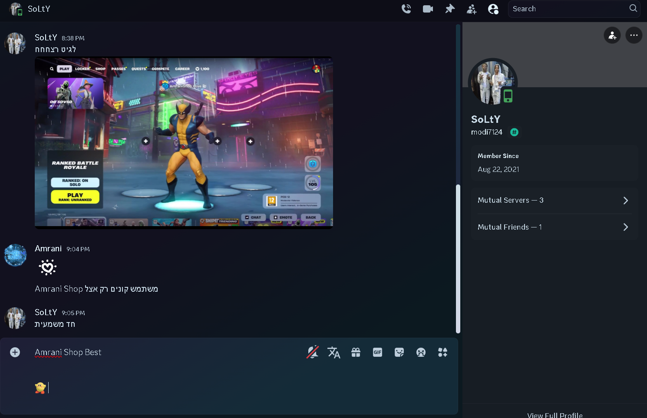Send a gift with the gift icon

coord(356,352)
